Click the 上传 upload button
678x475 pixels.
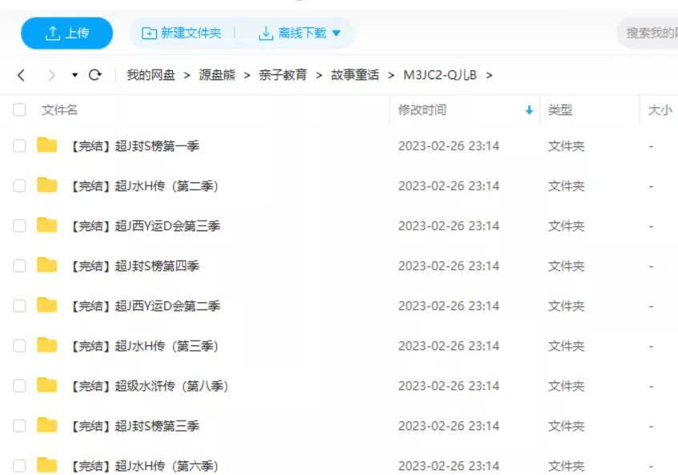[67, 33]
